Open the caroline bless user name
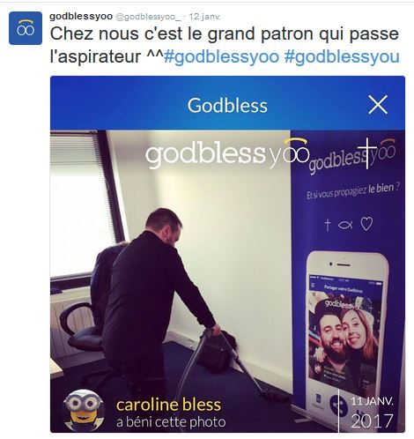Viewport: 414px width, 439px height. (x=168, y=405)
